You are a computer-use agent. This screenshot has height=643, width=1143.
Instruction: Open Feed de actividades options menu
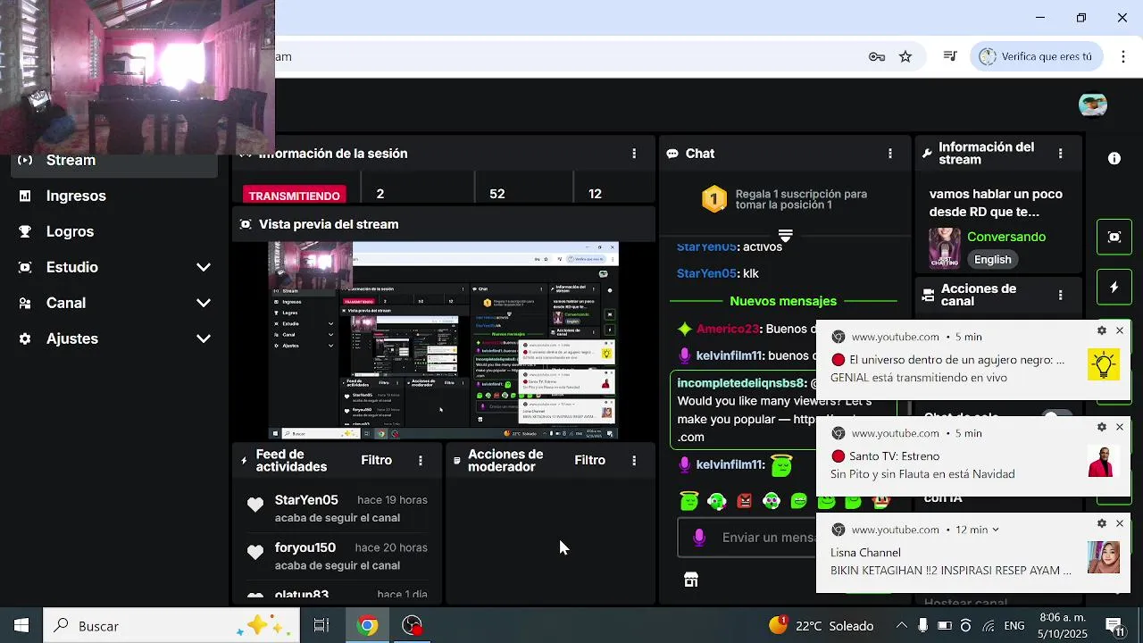(421, 461)
